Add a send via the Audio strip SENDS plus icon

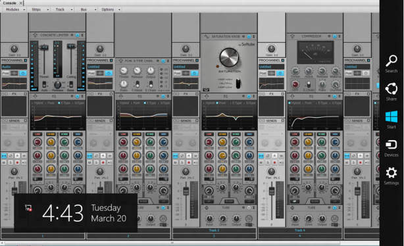[25, 120]
